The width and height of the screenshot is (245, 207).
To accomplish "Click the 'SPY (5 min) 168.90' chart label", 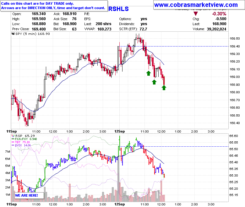I will [x=32, y=34].
